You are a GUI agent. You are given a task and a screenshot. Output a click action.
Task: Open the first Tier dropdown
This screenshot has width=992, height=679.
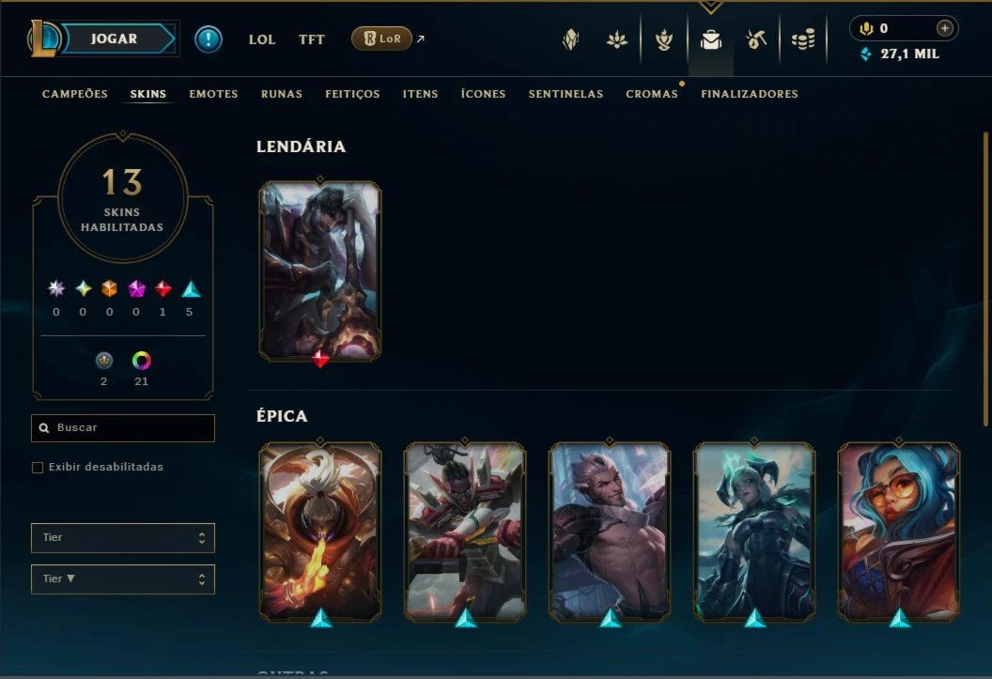click(123, 538)
